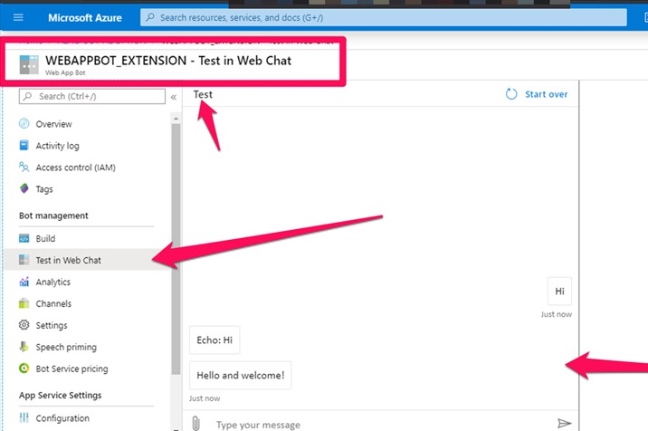Open Build under Bot management

pos(45,239)
